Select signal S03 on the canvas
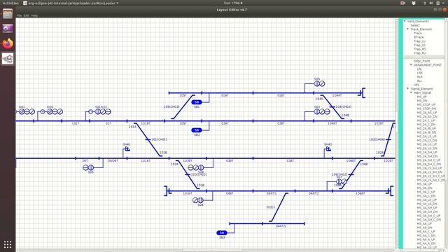Image resolution: width=448 pixels, height=252 pixels. coord(322,111)
